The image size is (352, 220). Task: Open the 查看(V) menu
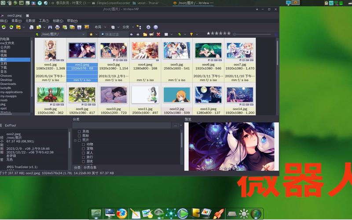(16, 21)
